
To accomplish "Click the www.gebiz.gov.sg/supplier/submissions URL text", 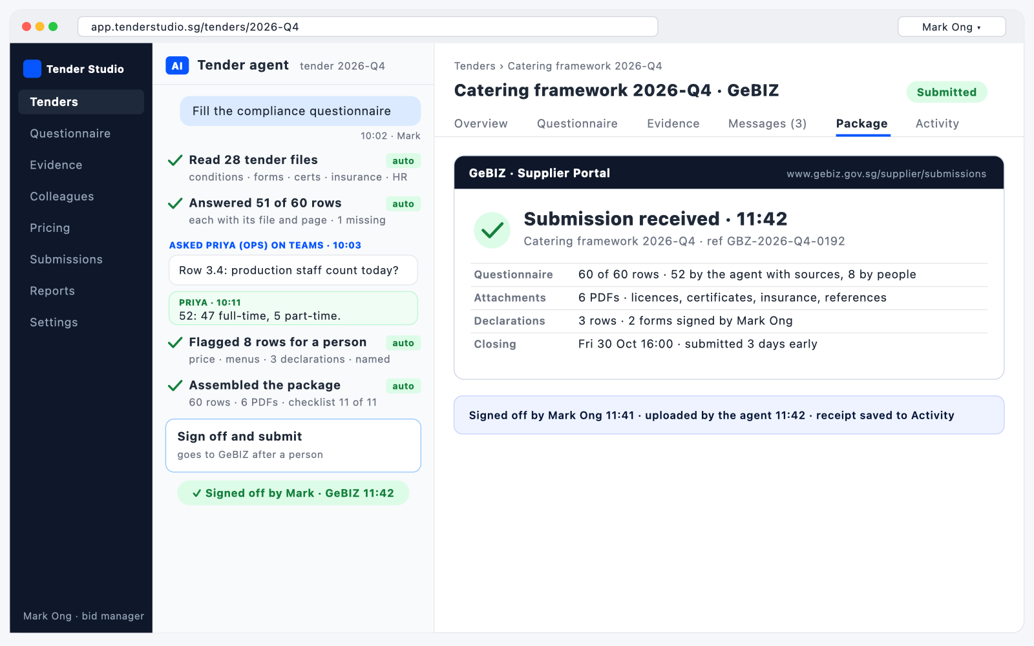I will pyautogui.click(x=886, y=174).
